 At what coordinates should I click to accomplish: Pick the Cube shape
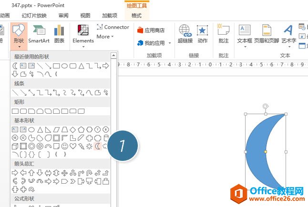coord(15,146)
